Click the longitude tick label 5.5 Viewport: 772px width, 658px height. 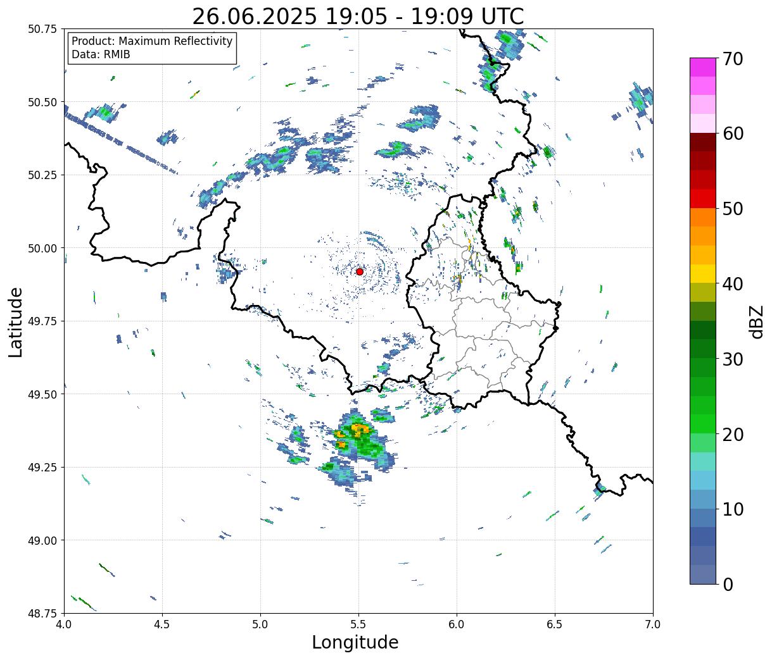(358, 624)
